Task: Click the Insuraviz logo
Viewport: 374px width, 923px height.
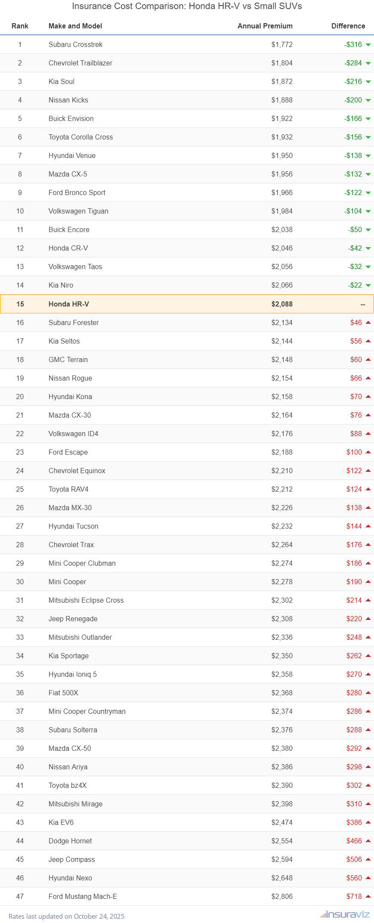Action: click(345, 914)
